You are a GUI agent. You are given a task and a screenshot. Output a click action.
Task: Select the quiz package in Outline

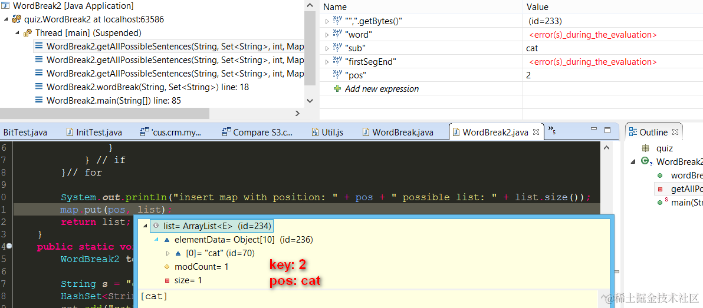click(664, 148)
